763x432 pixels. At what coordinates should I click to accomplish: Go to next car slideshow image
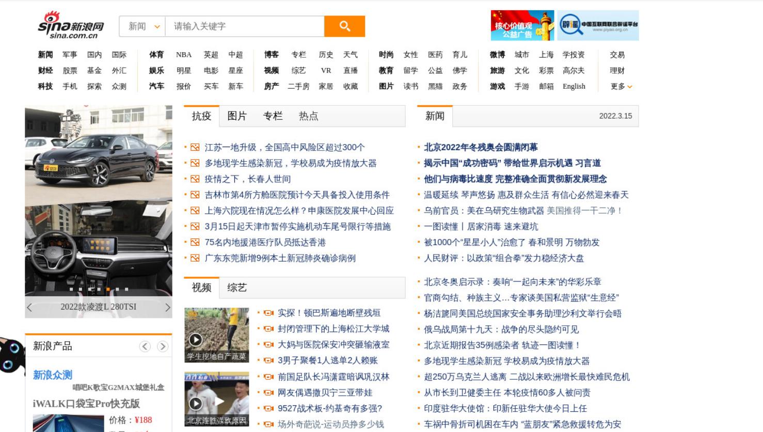click(x=167, y=308)
